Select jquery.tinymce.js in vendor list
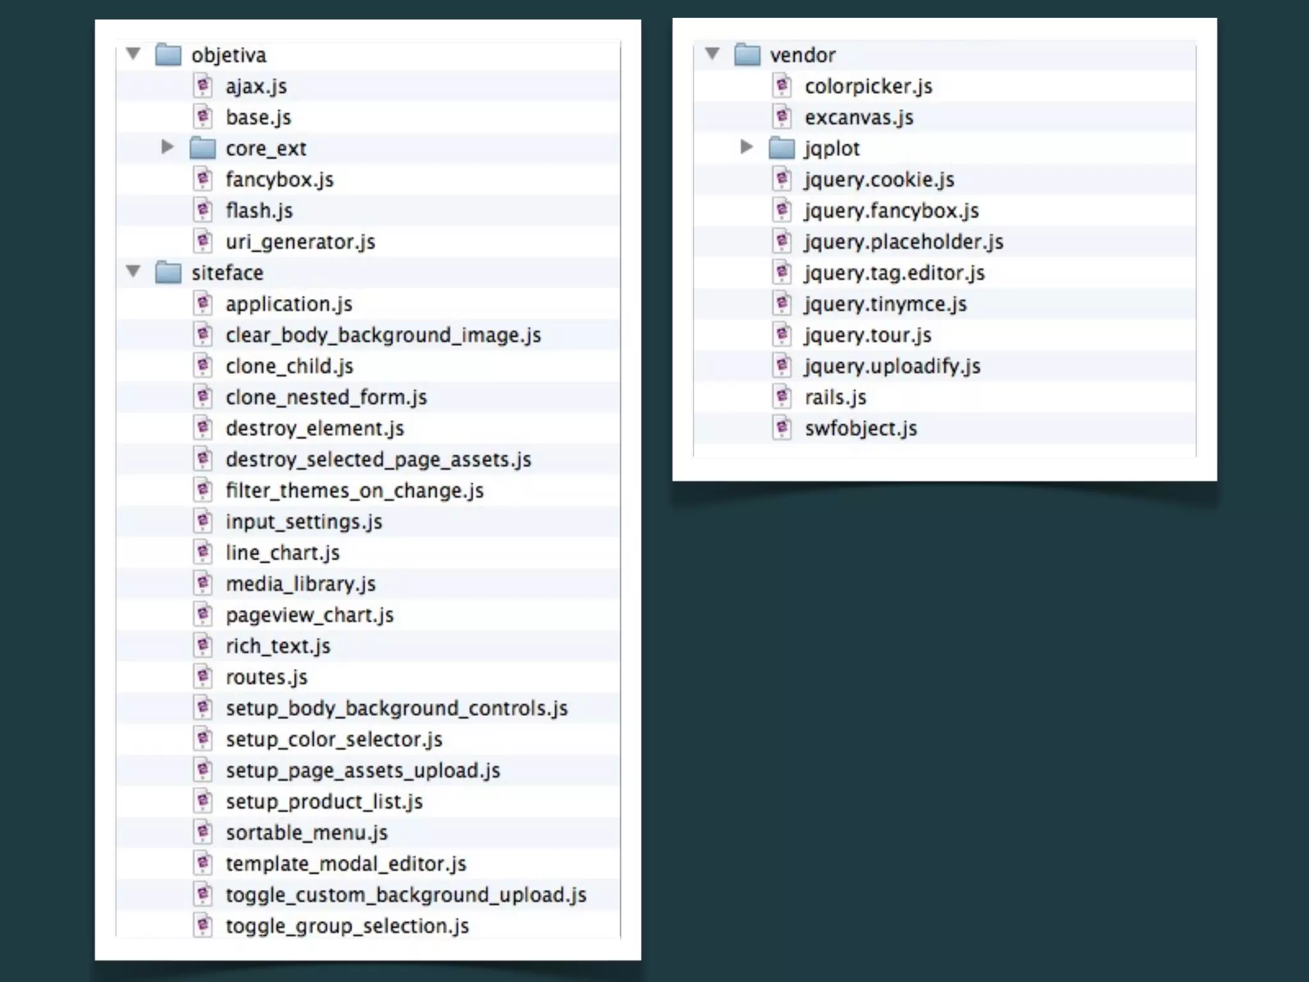The height and width of the screenshot is (982, 1309). pos(885,304)
